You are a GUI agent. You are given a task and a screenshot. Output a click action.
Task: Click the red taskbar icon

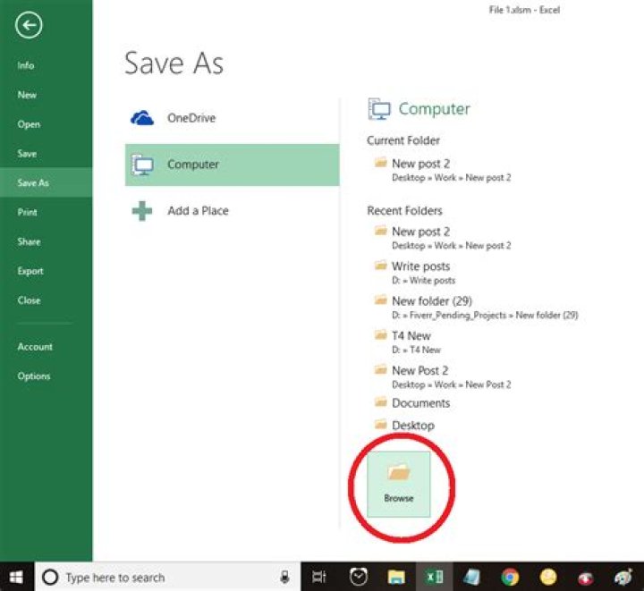point(586,578)
